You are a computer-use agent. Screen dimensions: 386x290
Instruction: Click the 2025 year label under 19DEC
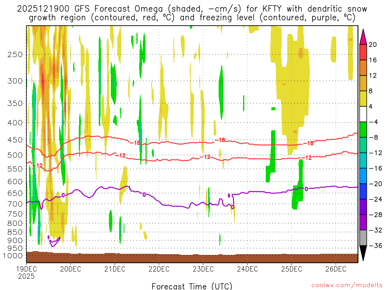pos(26,276)
